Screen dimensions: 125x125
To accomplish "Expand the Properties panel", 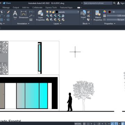I will pos(110,24).
